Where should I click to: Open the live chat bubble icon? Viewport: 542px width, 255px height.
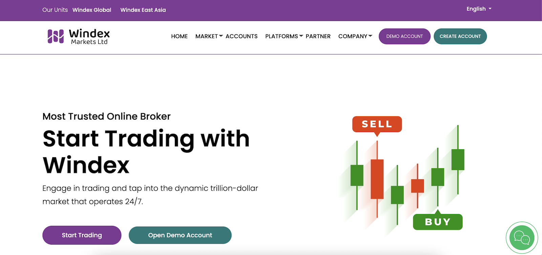522,237
